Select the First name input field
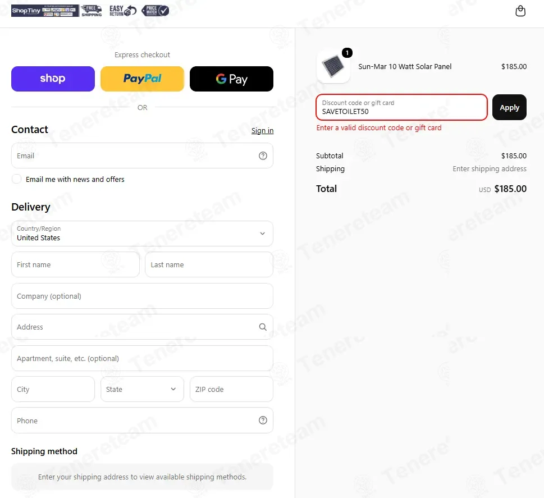This screenshot has width=544, height=498. pyautogui.click(x=75, y=265)
